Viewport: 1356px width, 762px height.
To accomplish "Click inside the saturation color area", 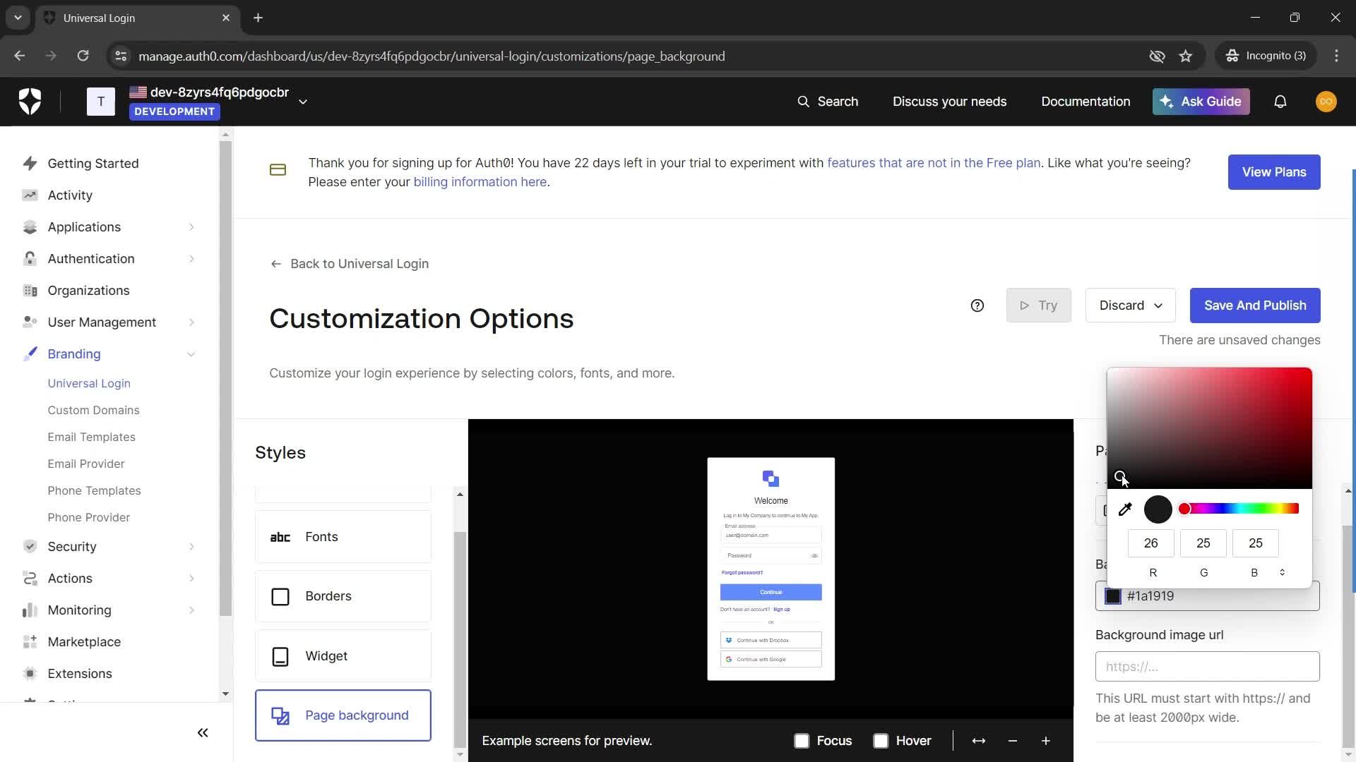I will click(1209, 428).
